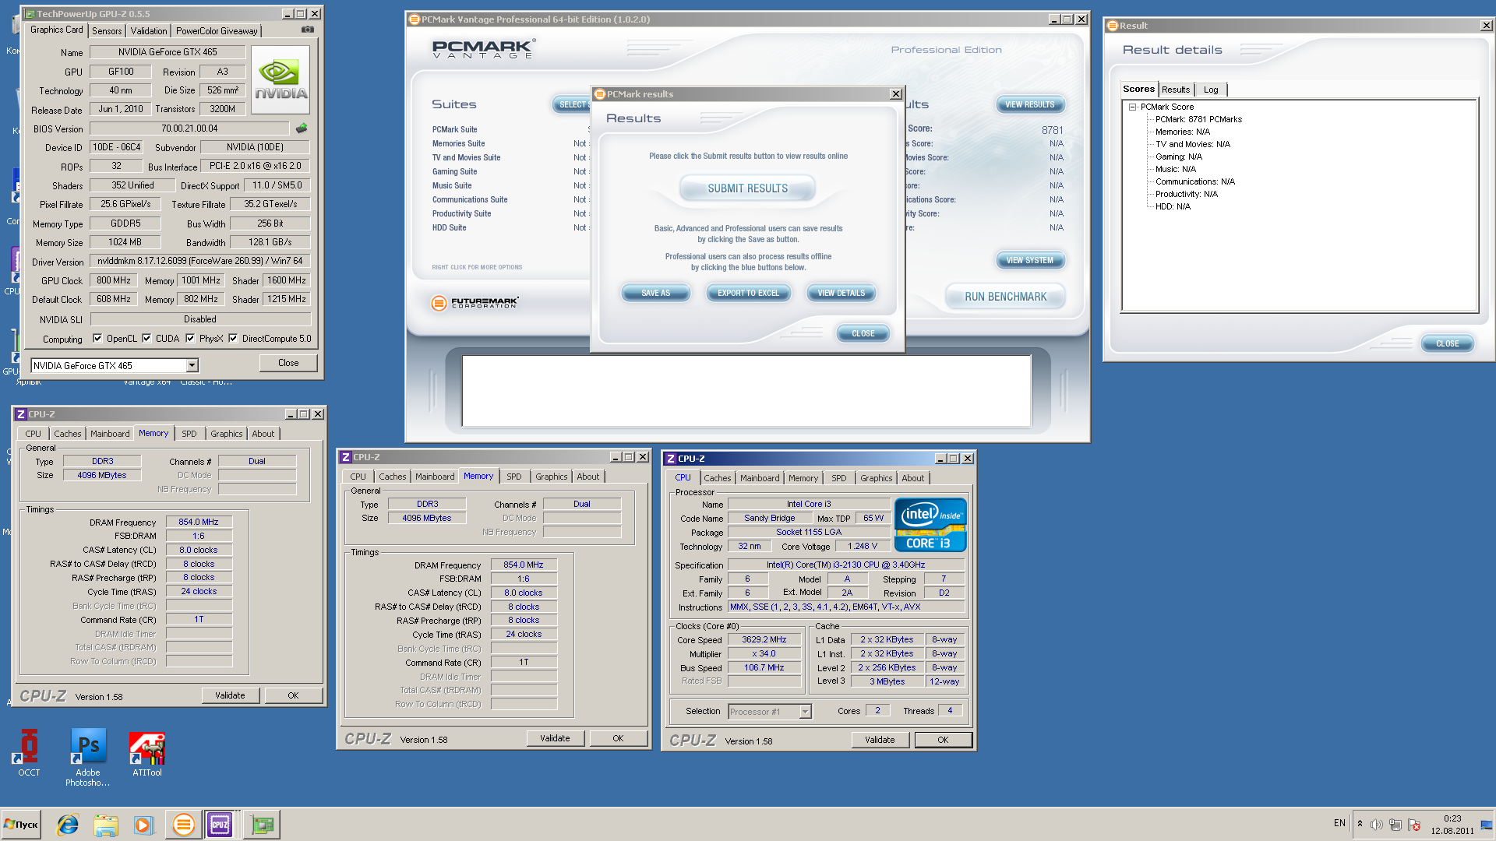Image resolution: width=1496 pixels, height=841 pixels.
Task: Click the EN language indicator in taskbar
Action: [x=1339, y=823]
